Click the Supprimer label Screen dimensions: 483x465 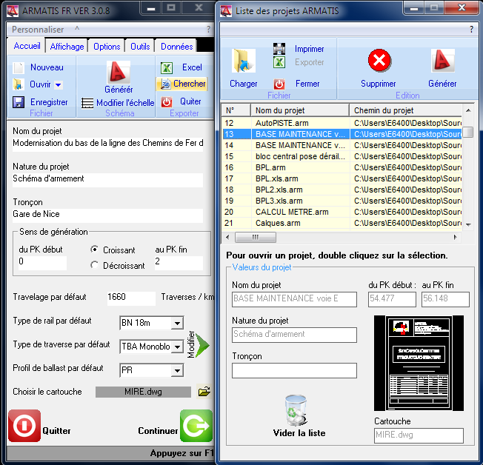click(x=379, y=84)
